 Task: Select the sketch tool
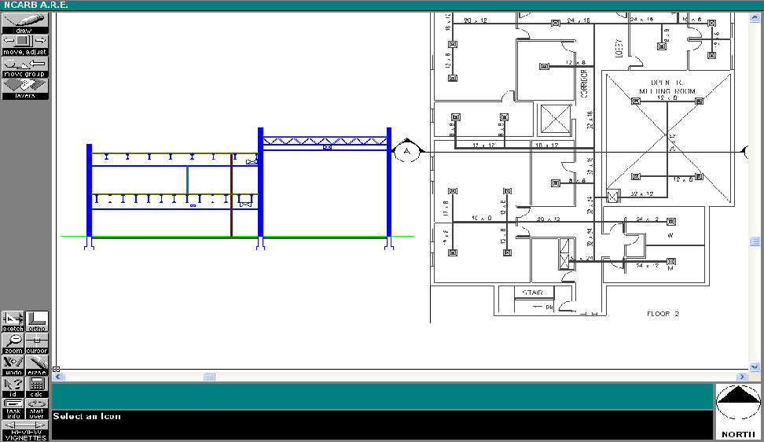click(13, 322)
